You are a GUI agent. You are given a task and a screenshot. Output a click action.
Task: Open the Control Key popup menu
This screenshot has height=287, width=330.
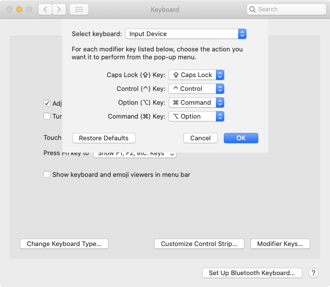(x=197, y=89)
